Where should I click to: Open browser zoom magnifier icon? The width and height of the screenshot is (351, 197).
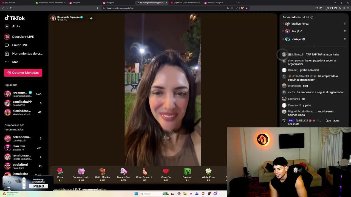[x=233, y=8]
